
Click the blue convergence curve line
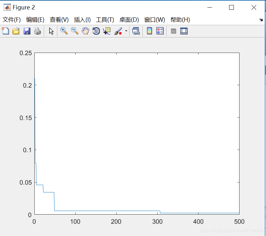pyautogui.click(x=107, y=211)
